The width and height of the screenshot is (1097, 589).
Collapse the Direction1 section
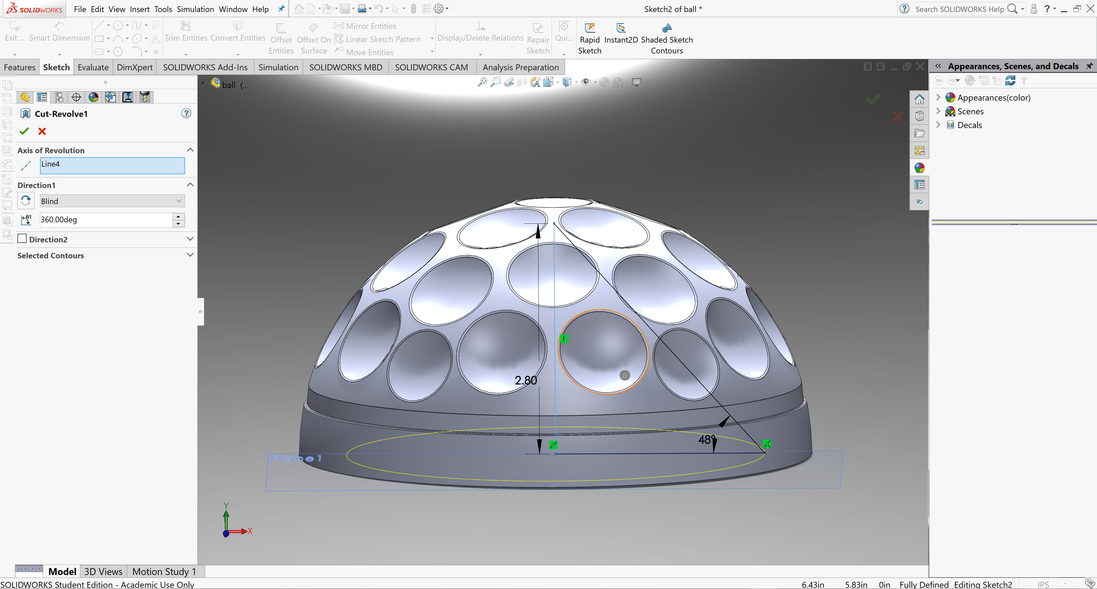[190, 185]
